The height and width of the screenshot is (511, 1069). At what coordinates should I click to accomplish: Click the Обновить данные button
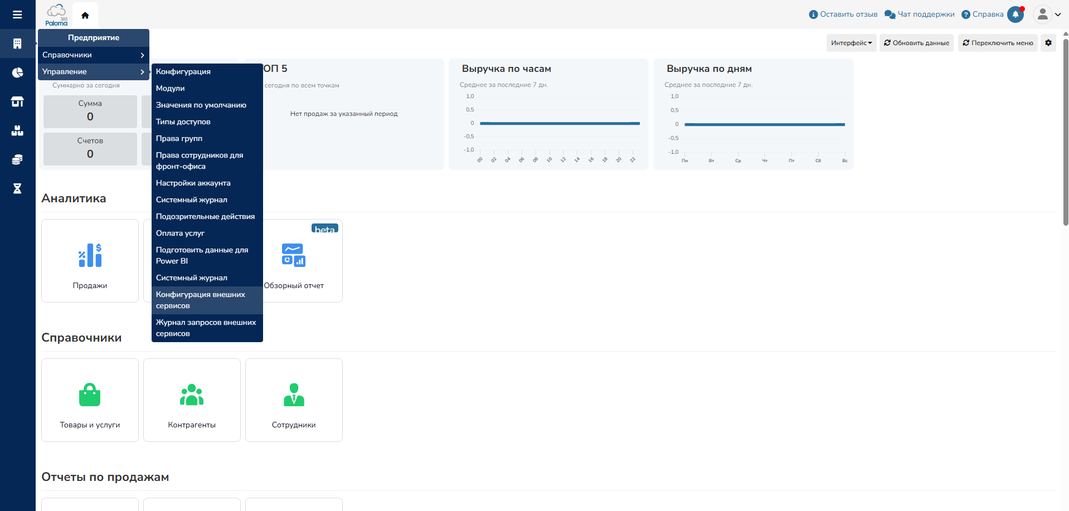pyautogui.click(x=916, y=43)
